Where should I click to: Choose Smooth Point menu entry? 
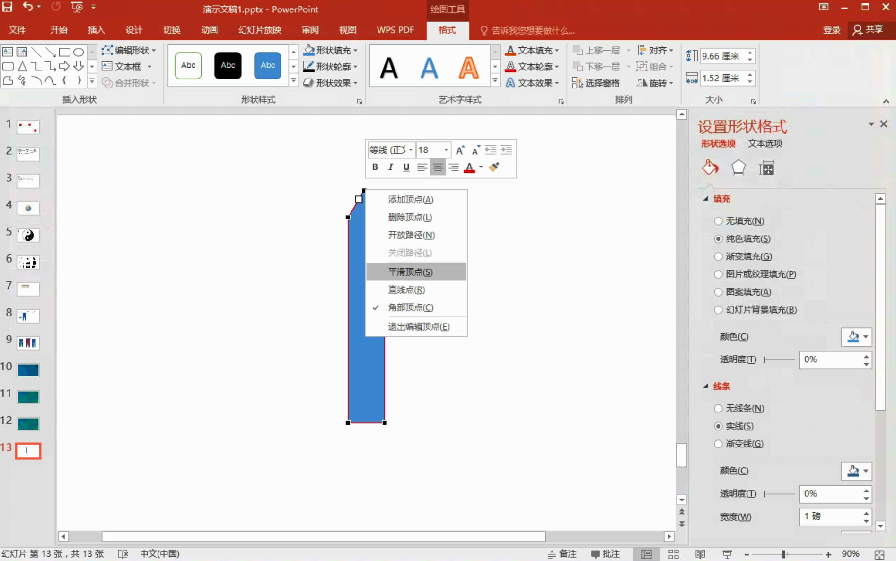[416, 272]
